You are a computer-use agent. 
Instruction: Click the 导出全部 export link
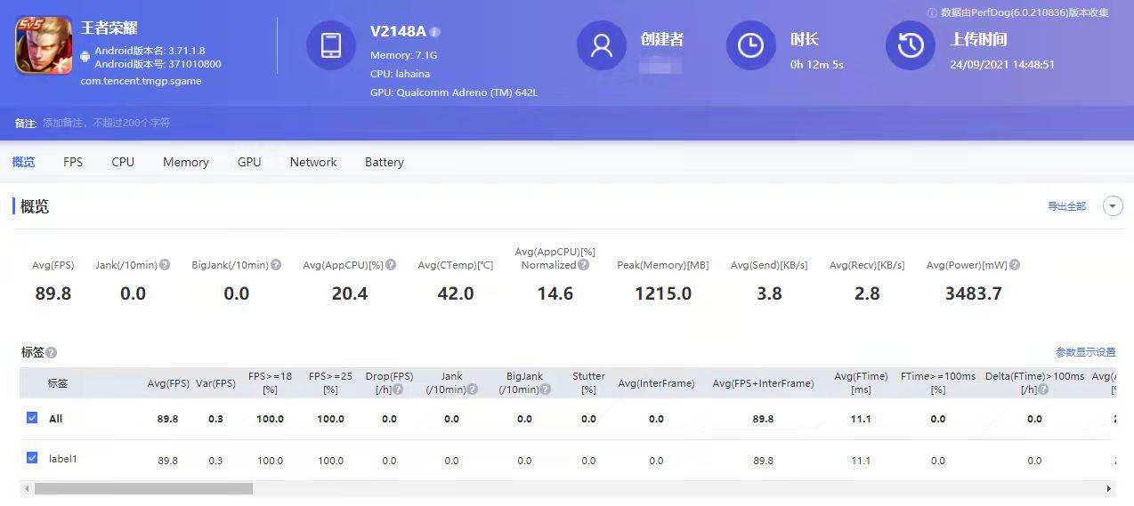click(1066, 206)
